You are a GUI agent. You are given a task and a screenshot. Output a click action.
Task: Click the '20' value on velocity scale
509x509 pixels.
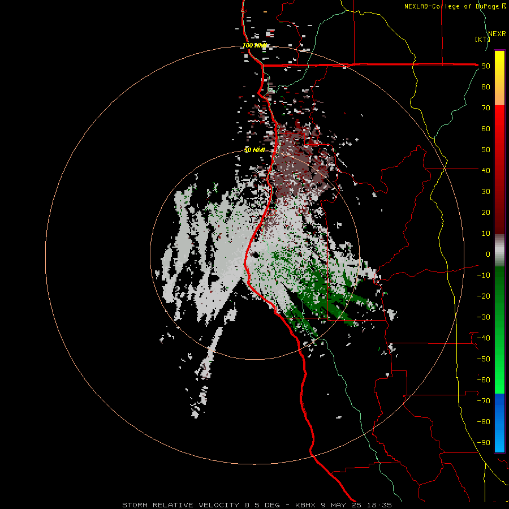click(486, 212)
